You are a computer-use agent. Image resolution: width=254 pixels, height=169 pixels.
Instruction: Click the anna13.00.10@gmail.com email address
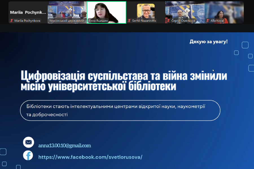coord(65,146)
